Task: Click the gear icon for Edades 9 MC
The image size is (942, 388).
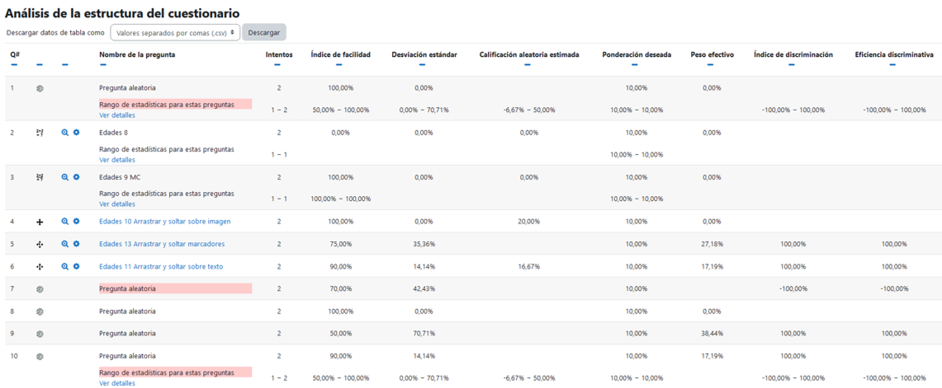Action: pos(77,177)
